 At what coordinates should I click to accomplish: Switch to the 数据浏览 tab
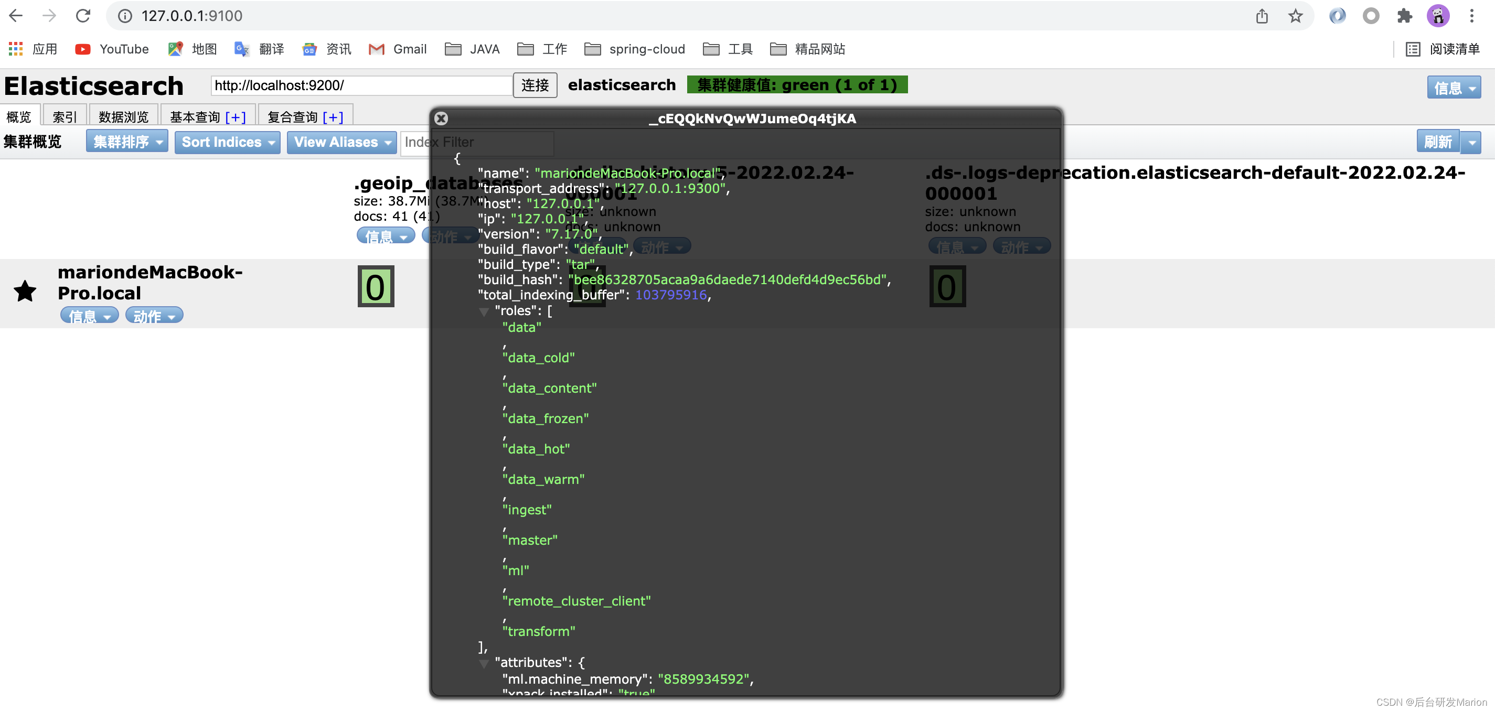coord(123,116)
